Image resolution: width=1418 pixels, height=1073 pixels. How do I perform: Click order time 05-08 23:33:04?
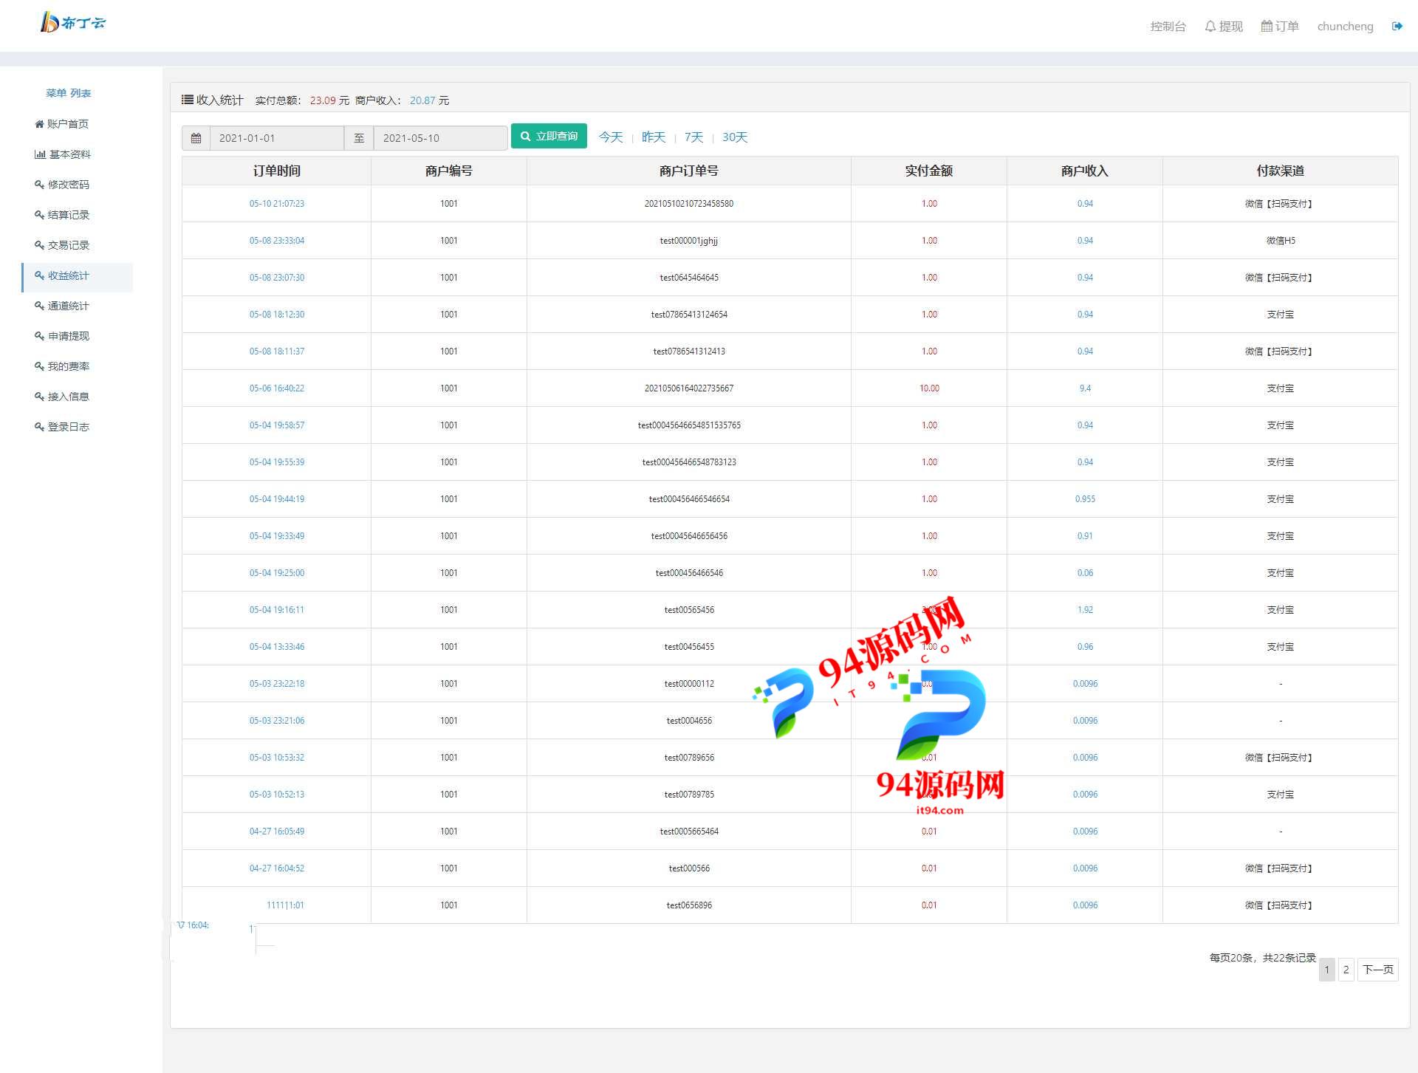point(277,241)
